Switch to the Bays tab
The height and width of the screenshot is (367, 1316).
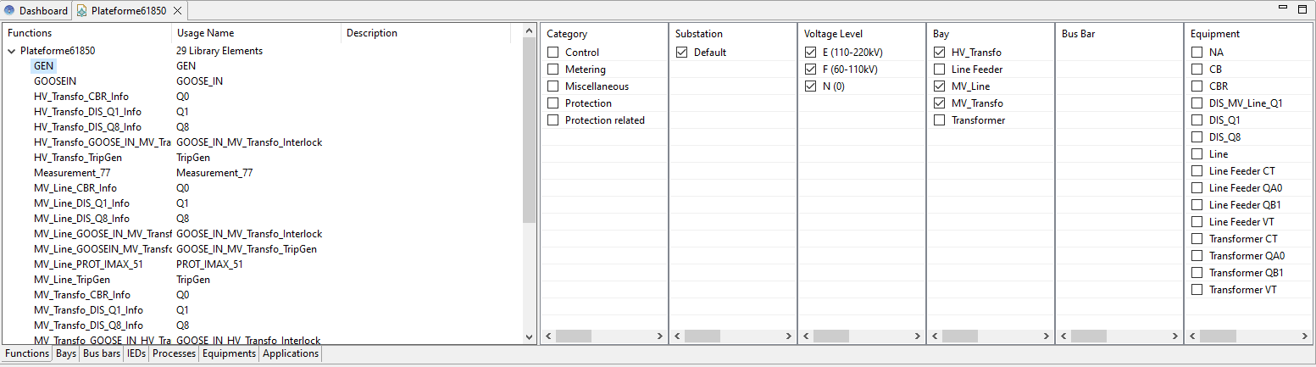tap(66, 353)
